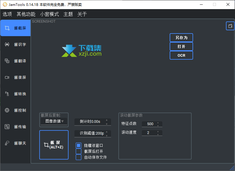Screen dimensions: 235x171
Task: Open the 酱聊天 chat sidebar icon
Action: [7, 143]
